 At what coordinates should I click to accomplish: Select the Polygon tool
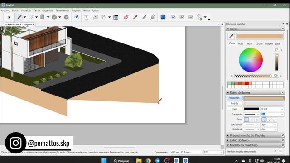point(66,17)
